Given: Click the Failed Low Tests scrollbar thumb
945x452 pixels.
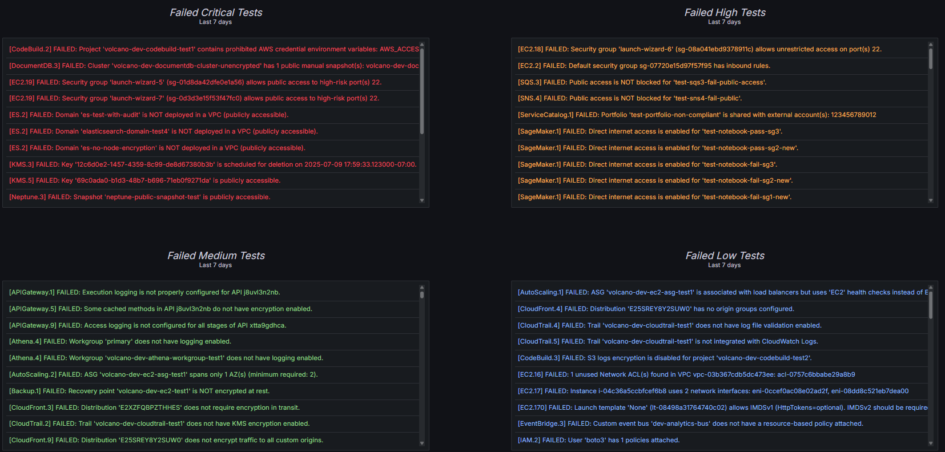Looking at the screenshot, I should (931, 305).
